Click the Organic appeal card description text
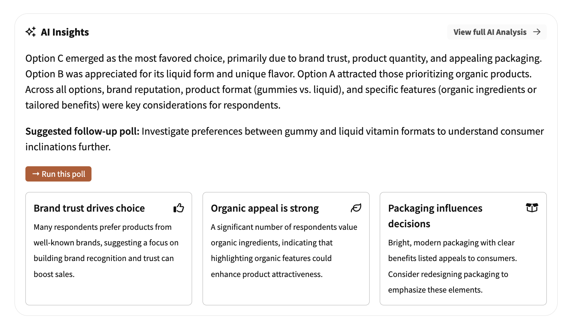The image size is (570, 326). (x=284, y=250)
